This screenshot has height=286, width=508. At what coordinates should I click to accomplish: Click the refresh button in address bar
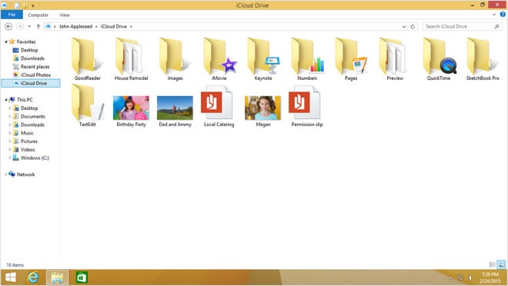click(x=413, y=27)
